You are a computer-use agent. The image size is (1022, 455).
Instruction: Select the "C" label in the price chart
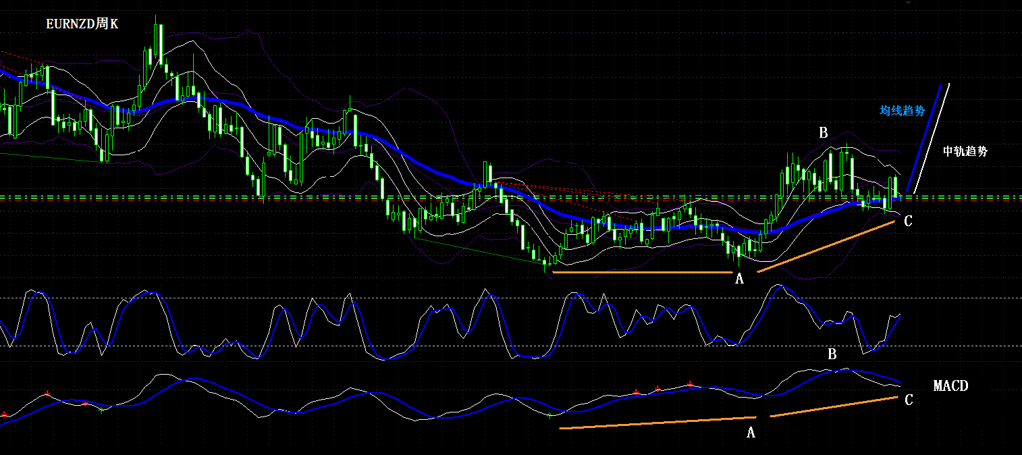908,221
